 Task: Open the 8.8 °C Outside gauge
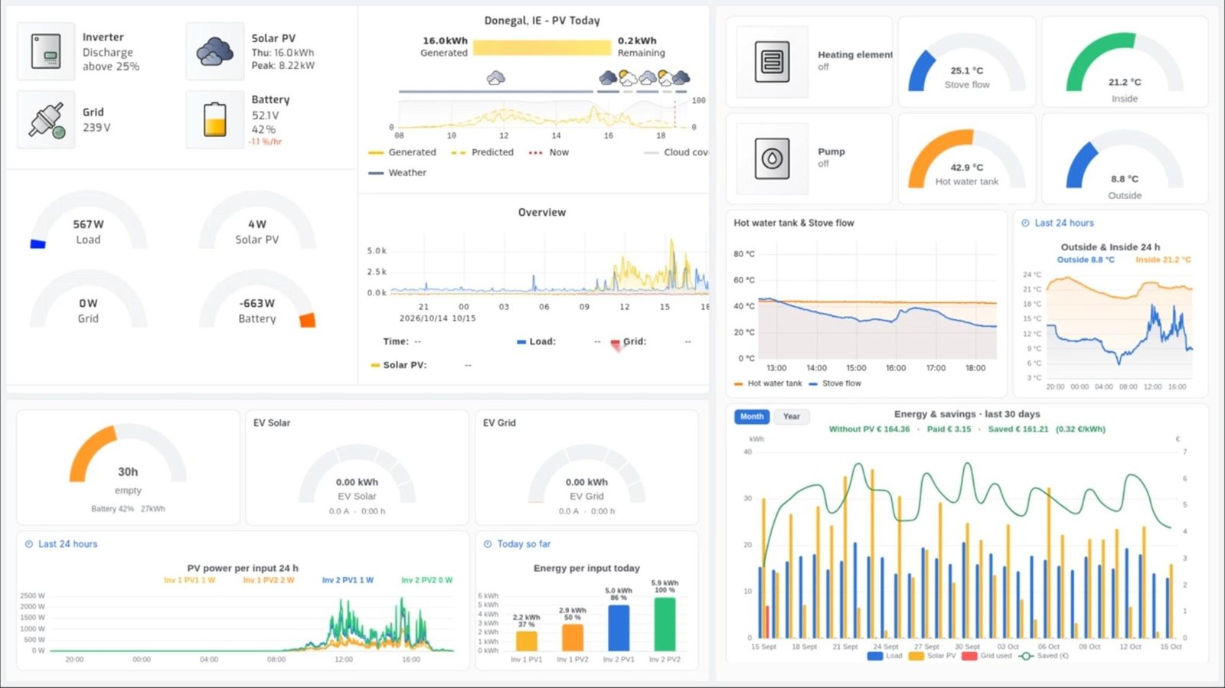pos(1125,165)
